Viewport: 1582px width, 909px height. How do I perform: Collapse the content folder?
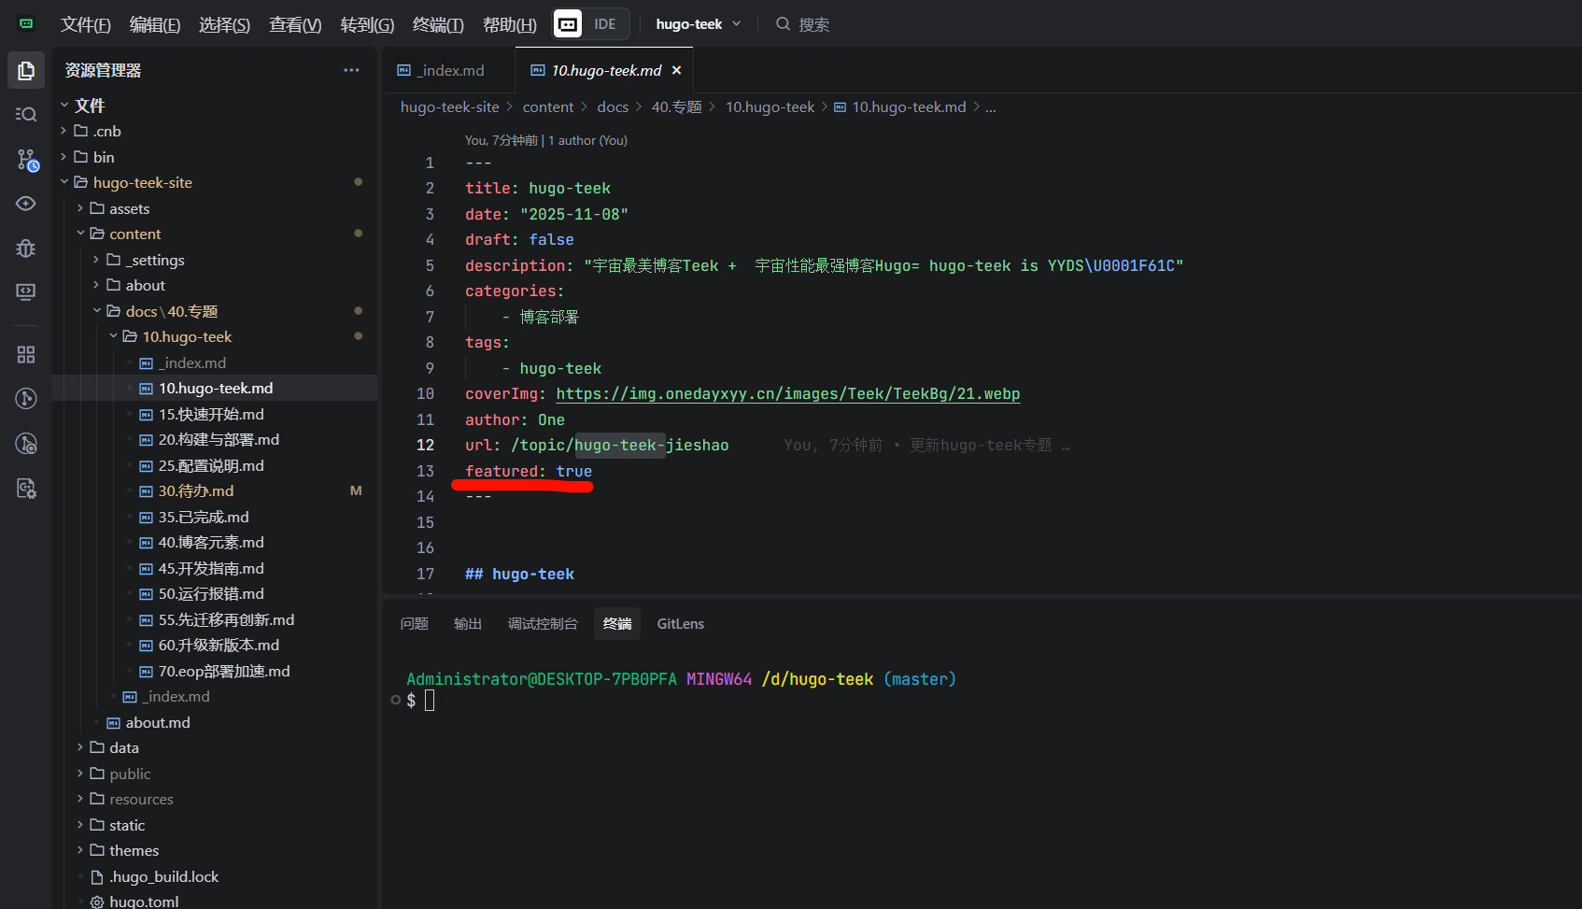[134, 234]
